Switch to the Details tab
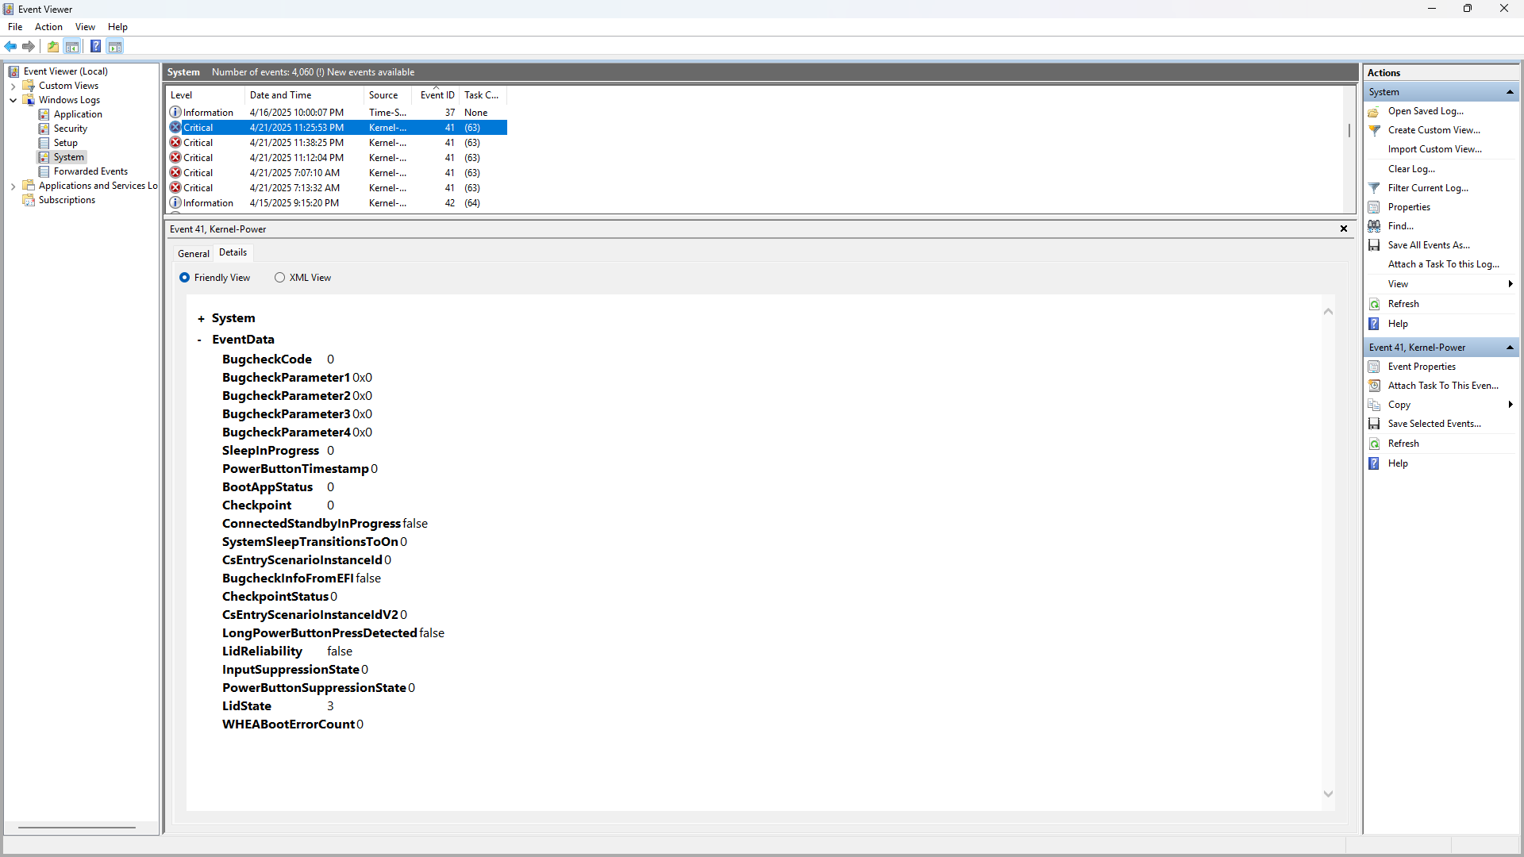 click(x=233, y=252)
